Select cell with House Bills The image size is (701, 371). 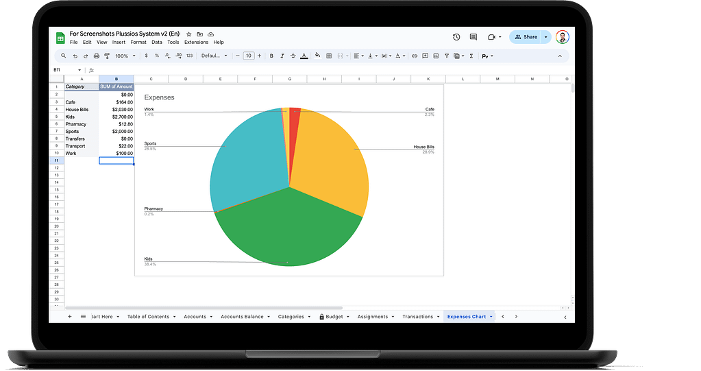tap(82, 109)
